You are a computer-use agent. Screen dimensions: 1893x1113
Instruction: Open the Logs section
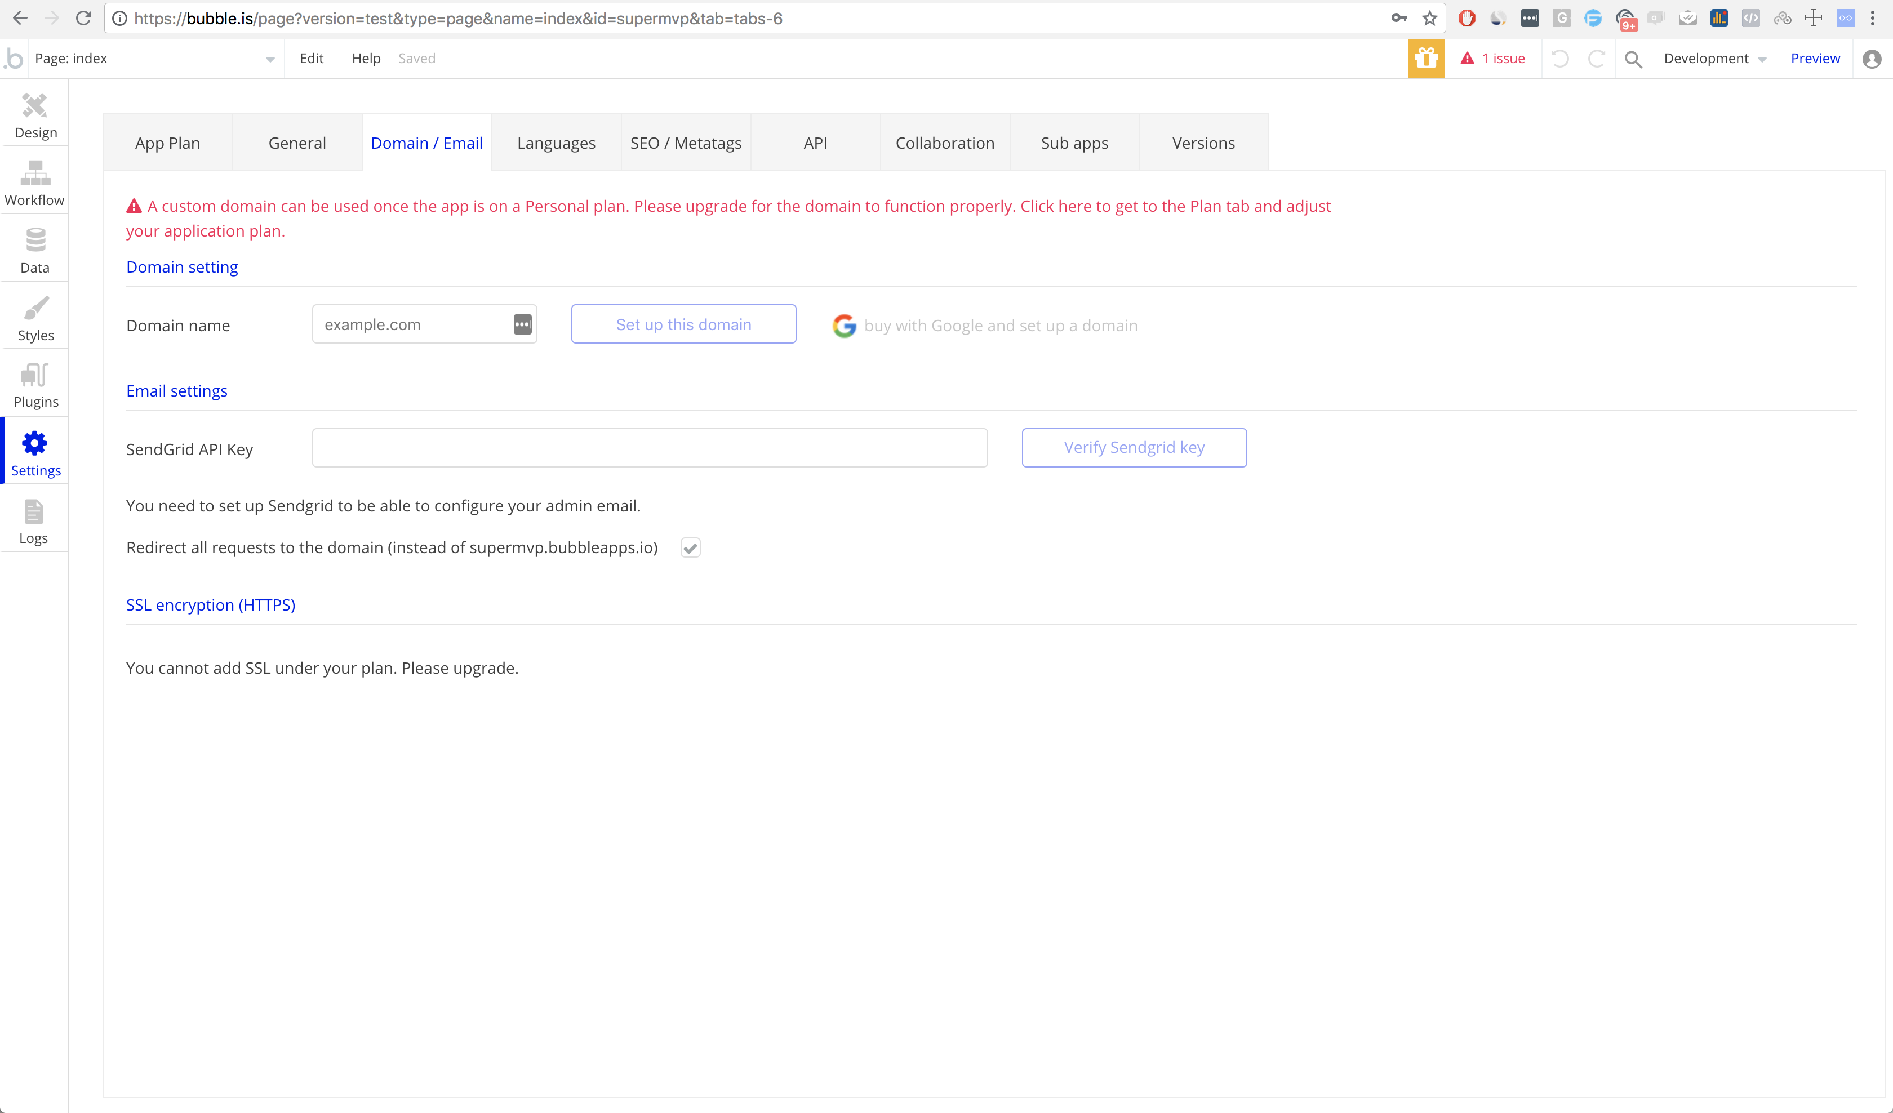point(34,522)
